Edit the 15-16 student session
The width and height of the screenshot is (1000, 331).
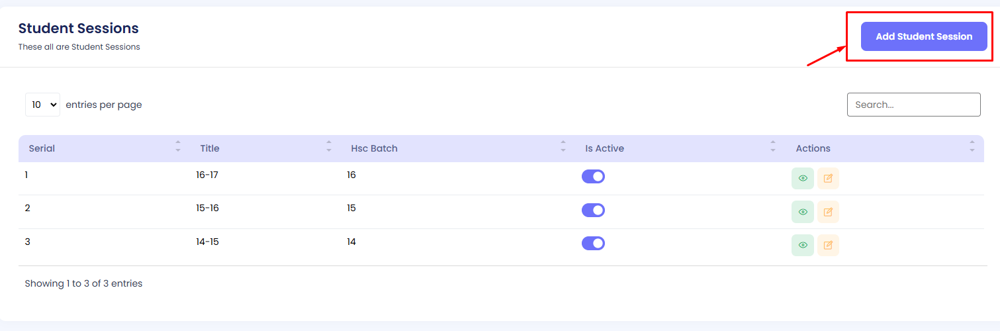pyautogui.click(x=828, y=212)
